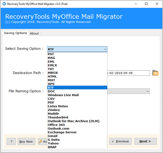This screenshot has height=153, width=163.
Task: Go back with the Previous button
Action: click(120, 141)
